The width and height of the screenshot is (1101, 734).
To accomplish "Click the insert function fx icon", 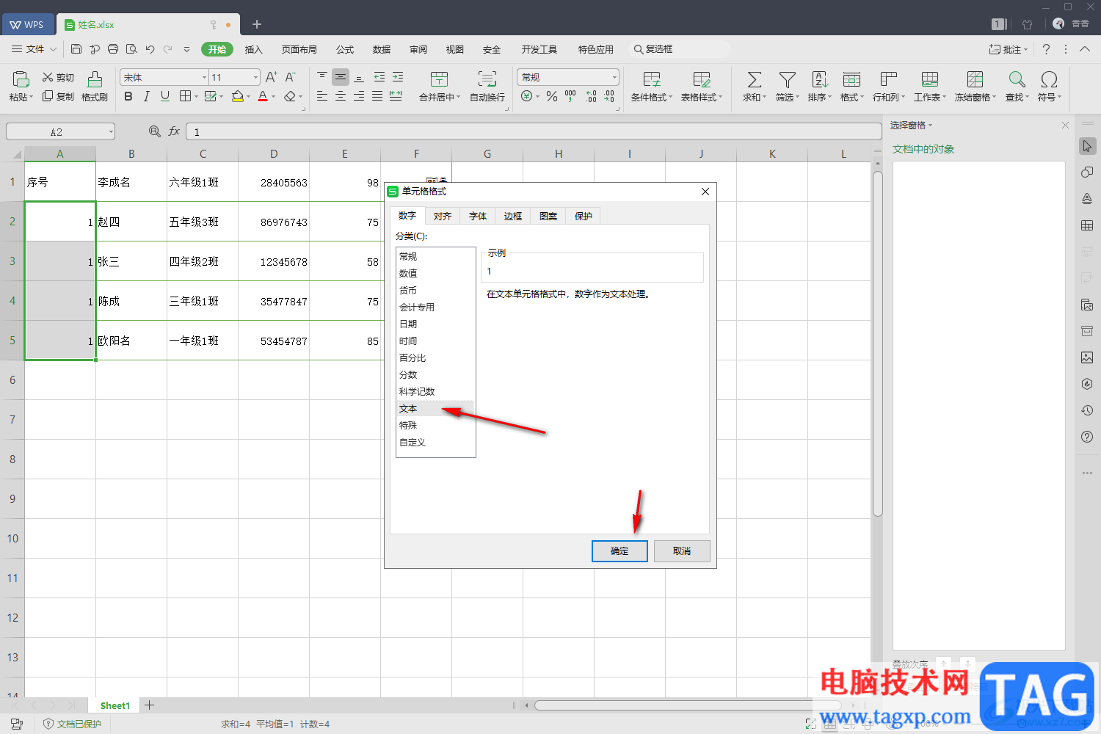I will coord(174,131).
